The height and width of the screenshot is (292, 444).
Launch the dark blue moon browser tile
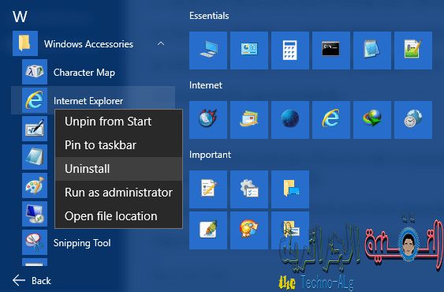pos(290,120)
